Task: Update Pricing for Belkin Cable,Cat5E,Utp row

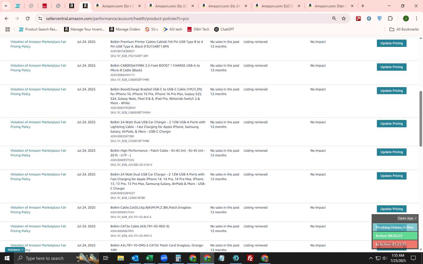Action: [x=392, y=209]
